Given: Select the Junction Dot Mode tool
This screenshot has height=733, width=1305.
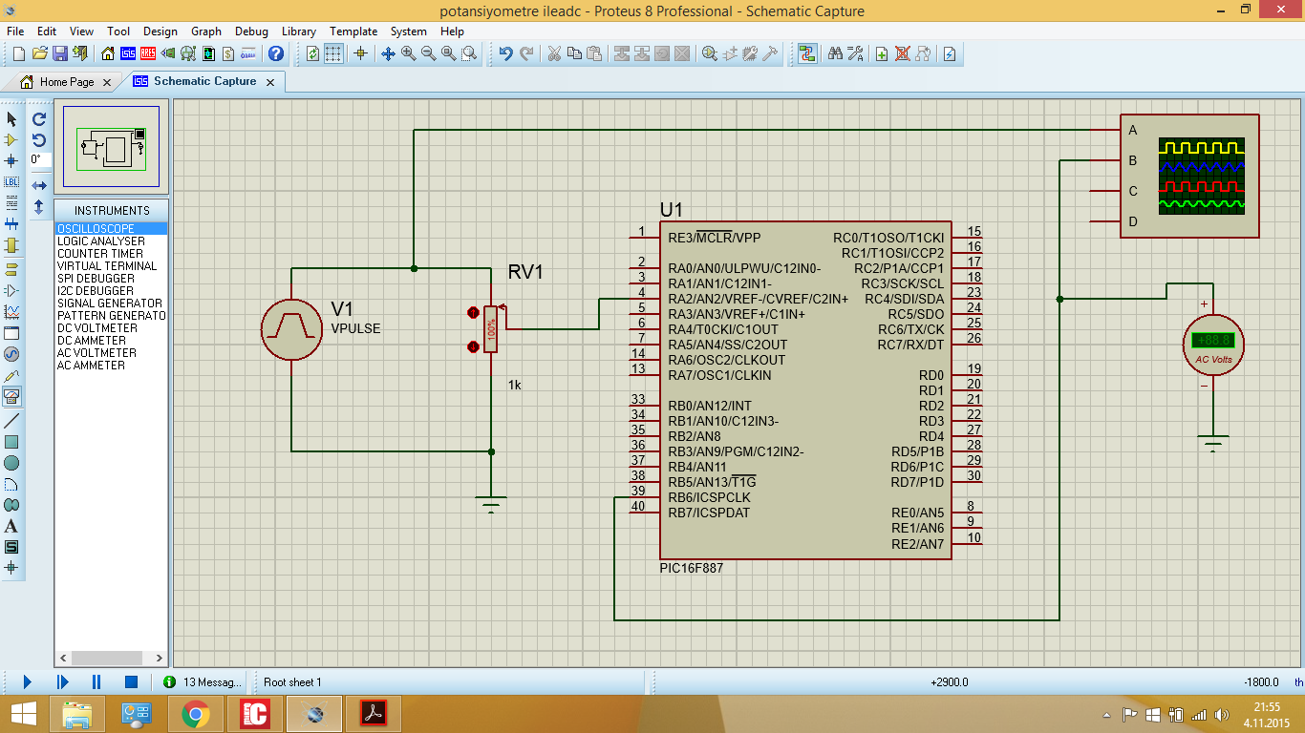Looking at the screenshot, I should tap(11, 160).
